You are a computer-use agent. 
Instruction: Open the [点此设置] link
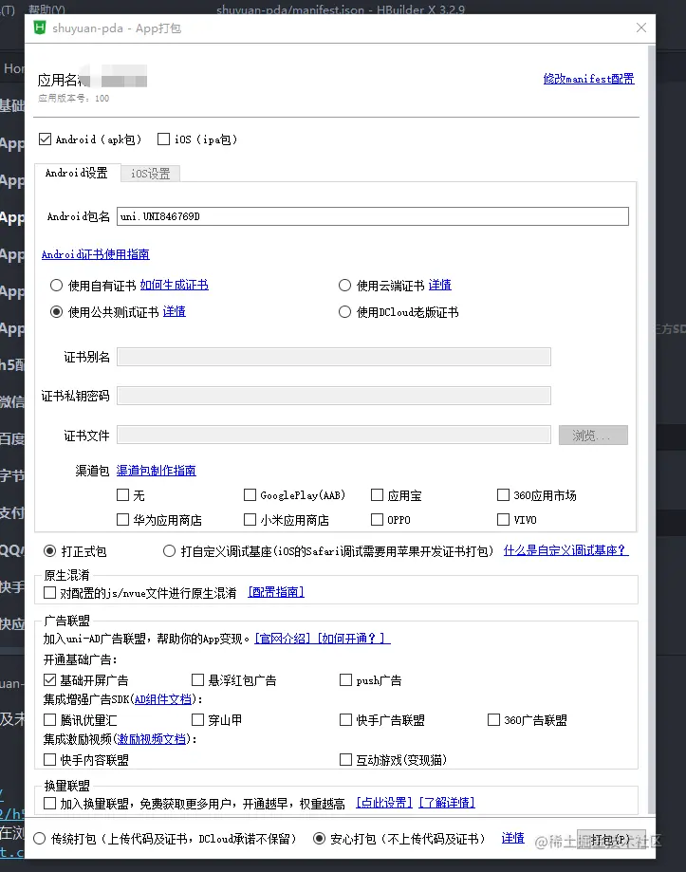click(x=384, y=803)
